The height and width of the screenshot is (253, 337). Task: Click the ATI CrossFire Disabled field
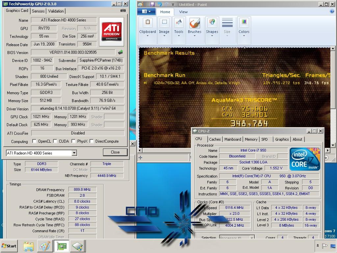coord(78,133)
